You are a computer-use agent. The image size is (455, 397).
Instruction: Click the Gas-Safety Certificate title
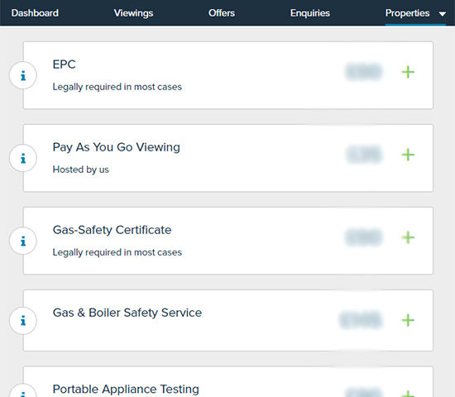tap(112, 230)
